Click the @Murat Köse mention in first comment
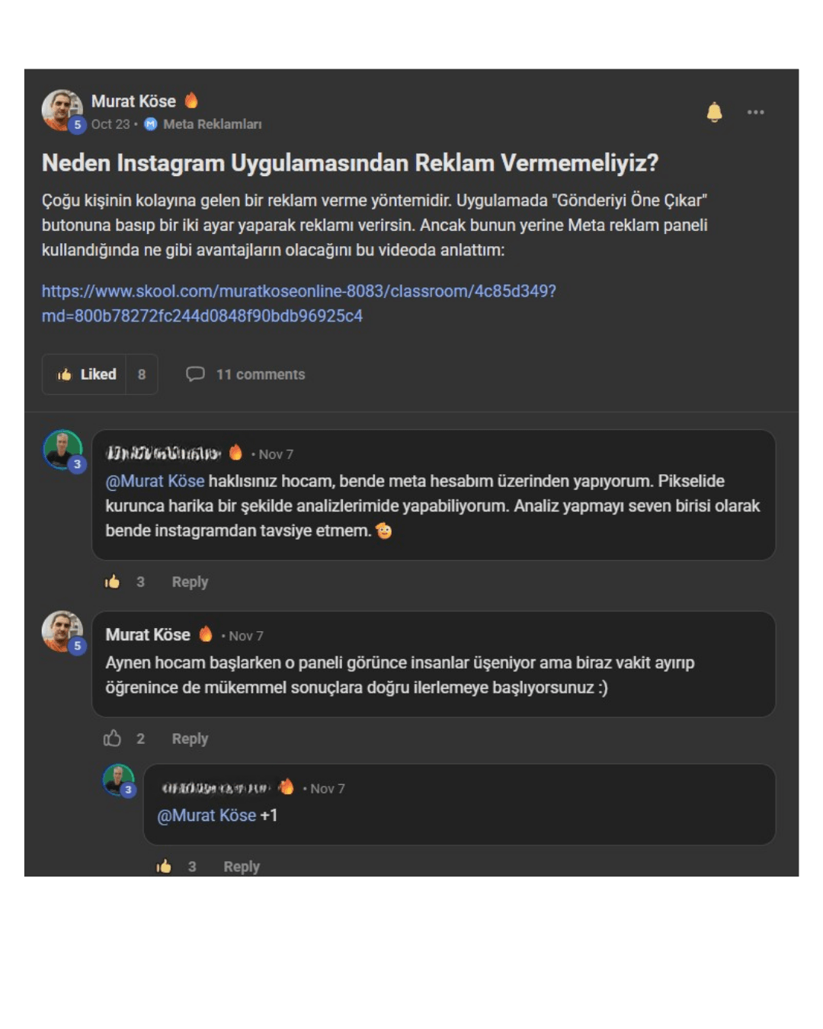The height and width of the screenshot is (1029, 823). coord(155,481)
